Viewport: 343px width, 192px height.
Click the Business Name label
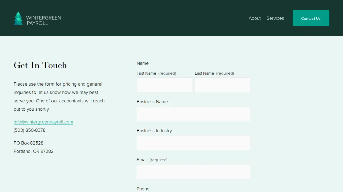152,102
